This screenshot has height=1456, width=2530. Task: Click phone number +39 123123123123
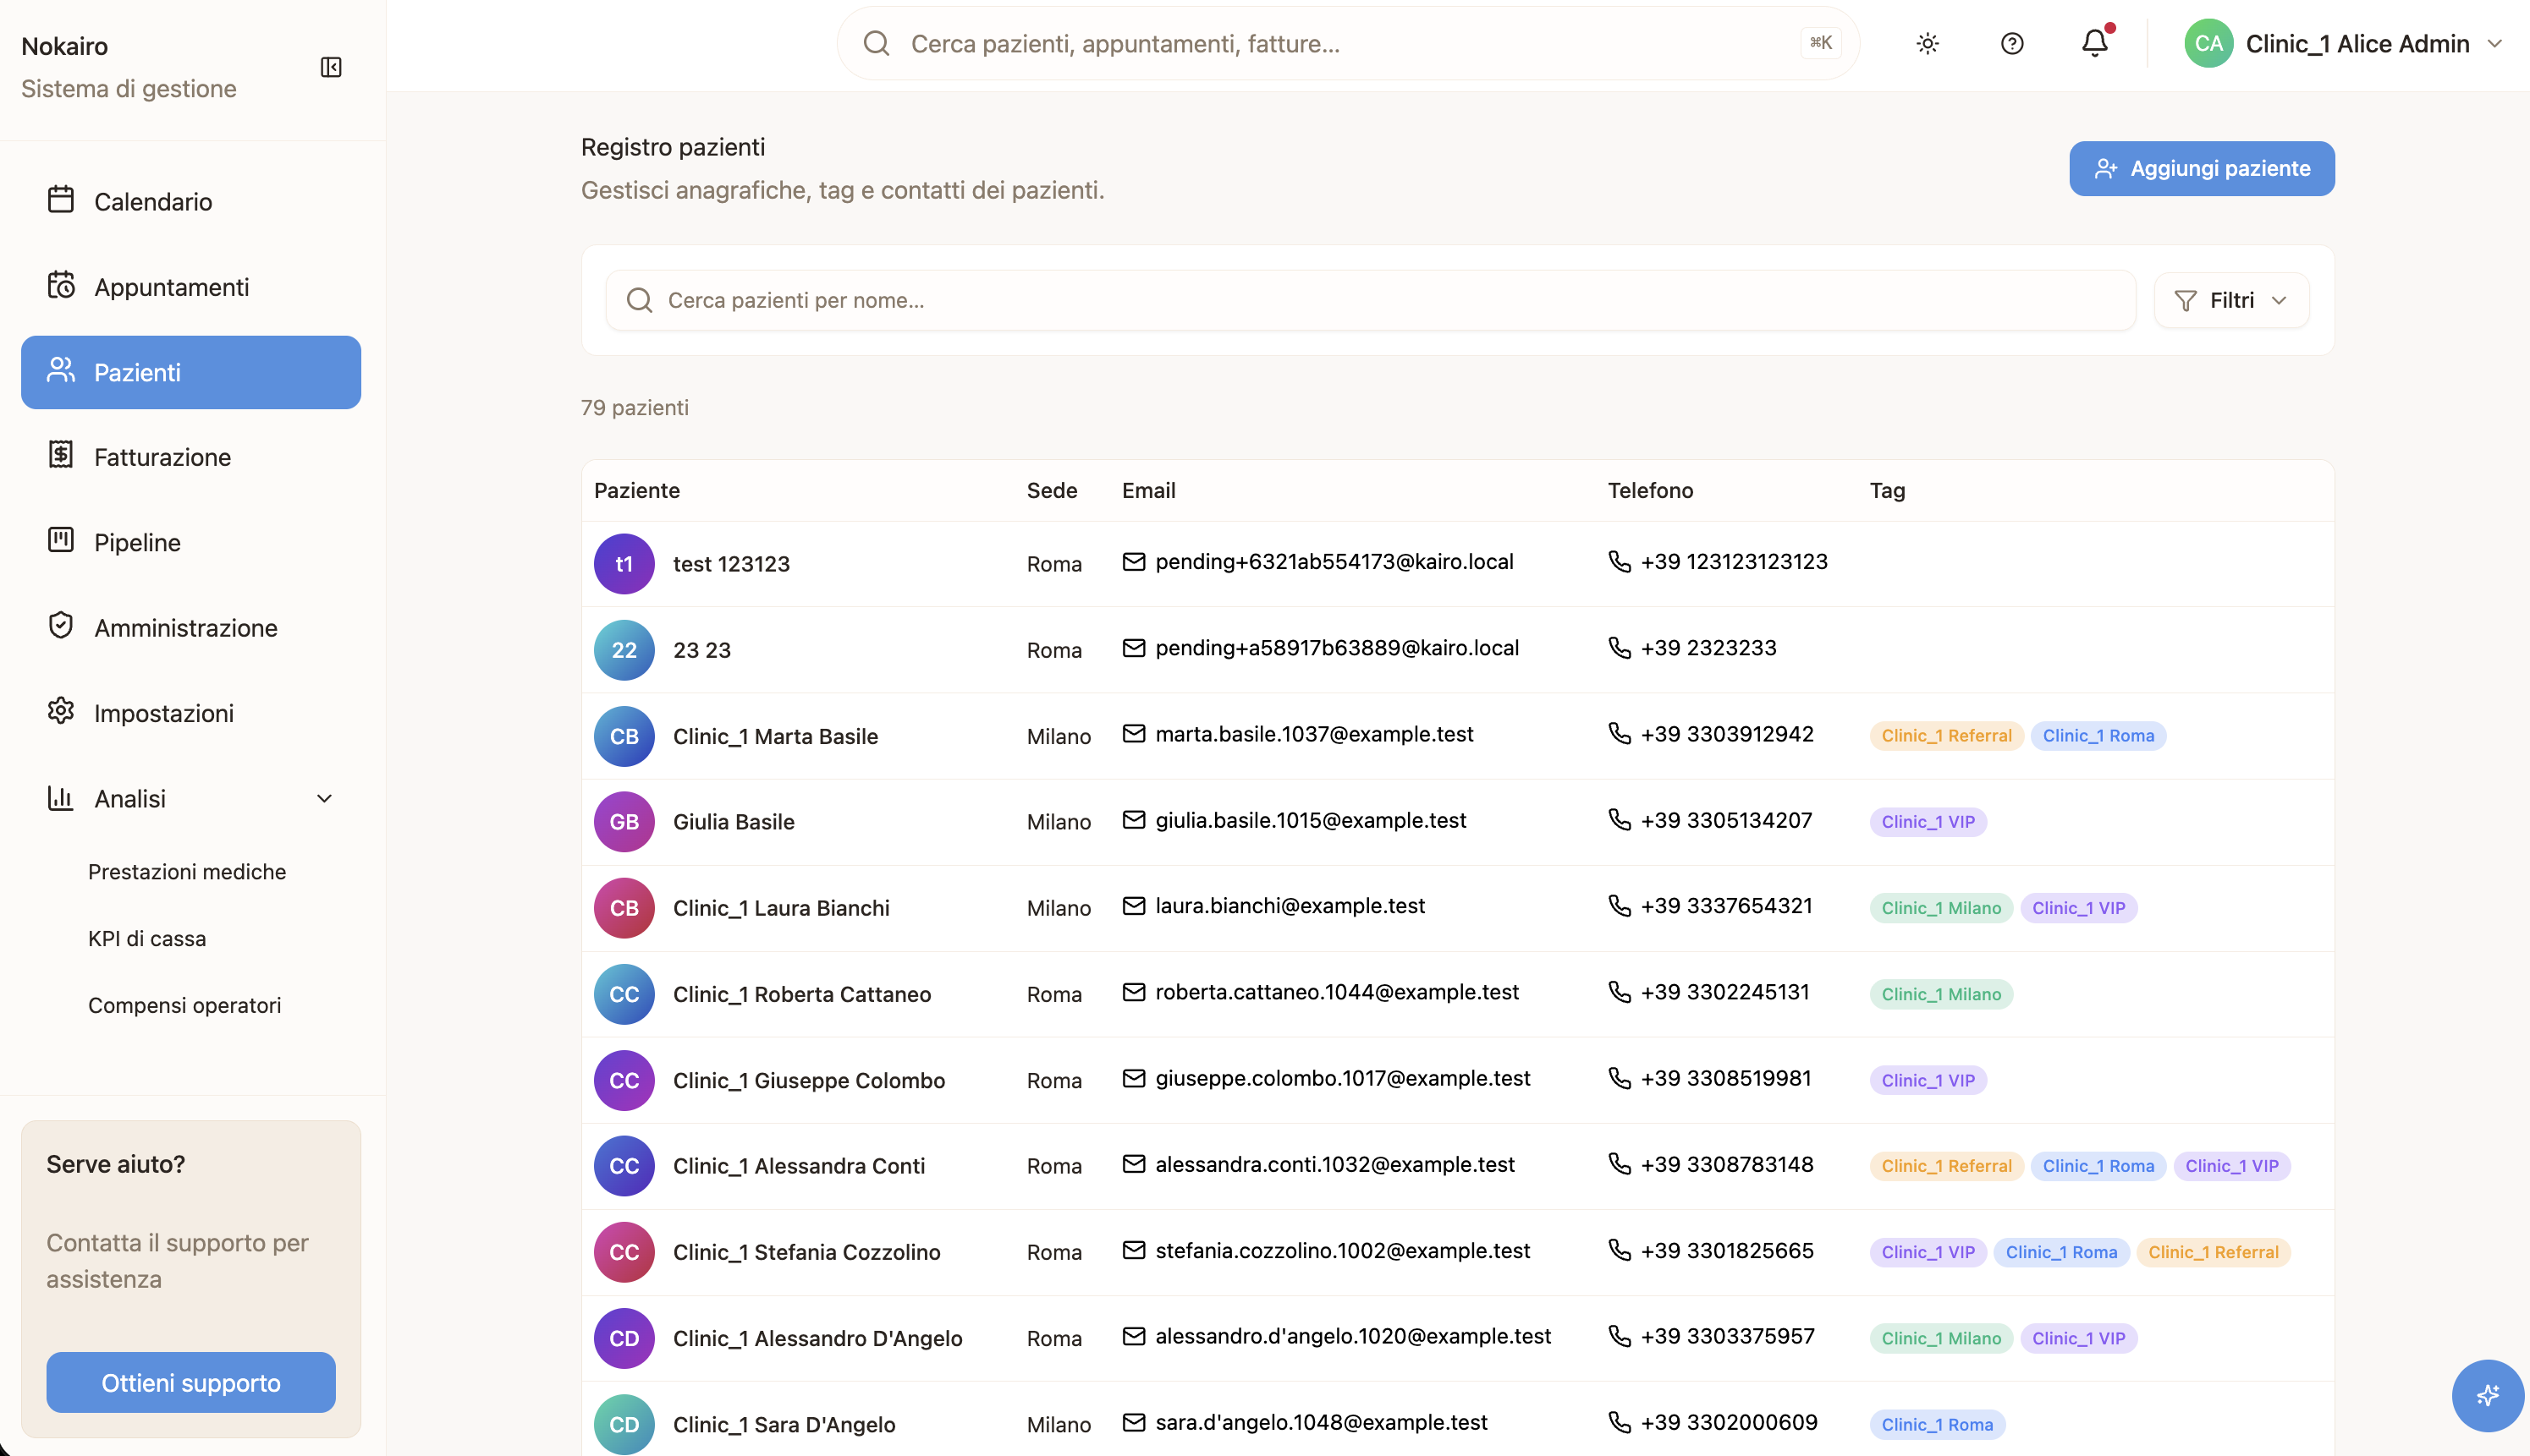(1735, 562)
